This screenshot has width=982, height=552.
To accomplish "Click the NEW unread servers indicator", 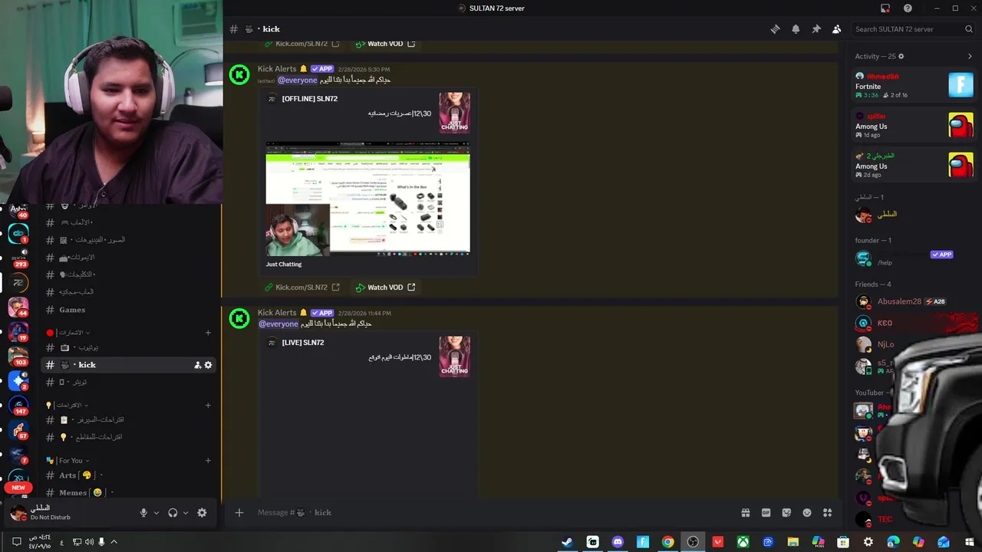I will pyautogui.click(x=18, y=488).
